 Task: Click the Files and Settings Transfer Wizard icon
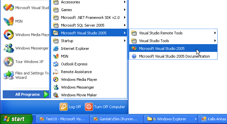pos(8,75)
